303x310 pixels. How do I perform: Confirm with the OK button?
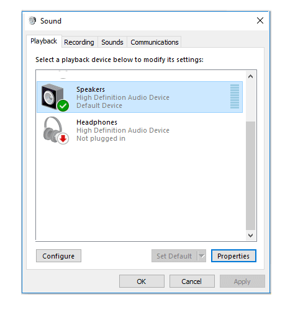(x=142, y=281)
